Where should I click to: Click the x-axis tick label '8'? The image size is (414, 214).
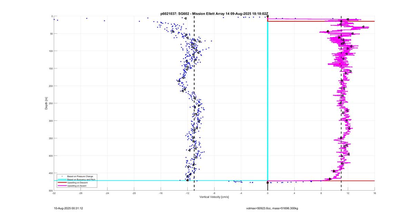point(321,193)
